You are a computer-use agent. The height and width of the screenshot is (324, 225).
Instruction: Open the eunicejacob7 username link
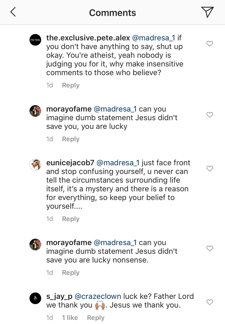(70, 163)
